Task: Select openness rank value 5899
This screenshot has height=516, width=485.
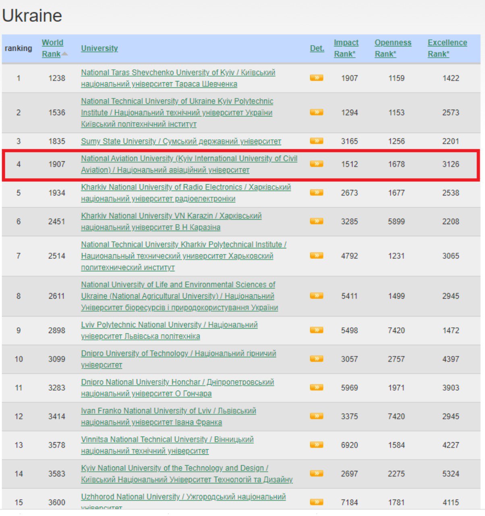Action: 396,221
